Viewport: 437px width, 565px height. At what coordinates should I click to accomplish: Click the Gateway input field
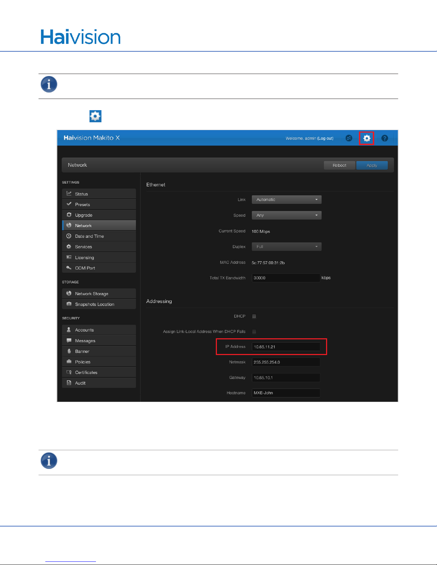286,377
